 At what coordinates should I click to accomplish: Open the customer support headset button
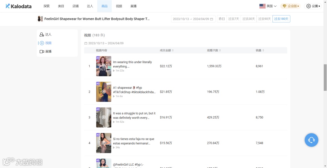point(311,140)
